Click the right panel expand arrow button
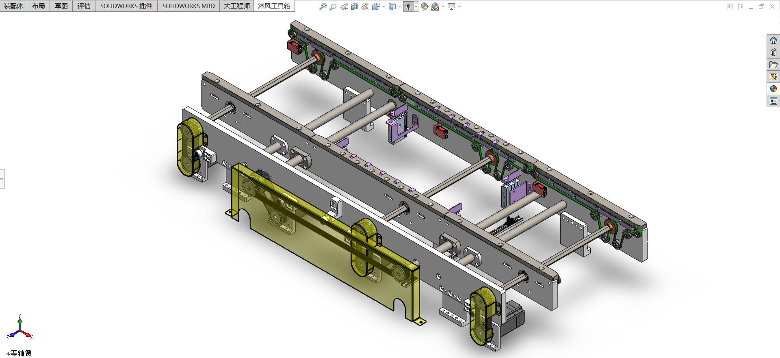 pos(741,7)
